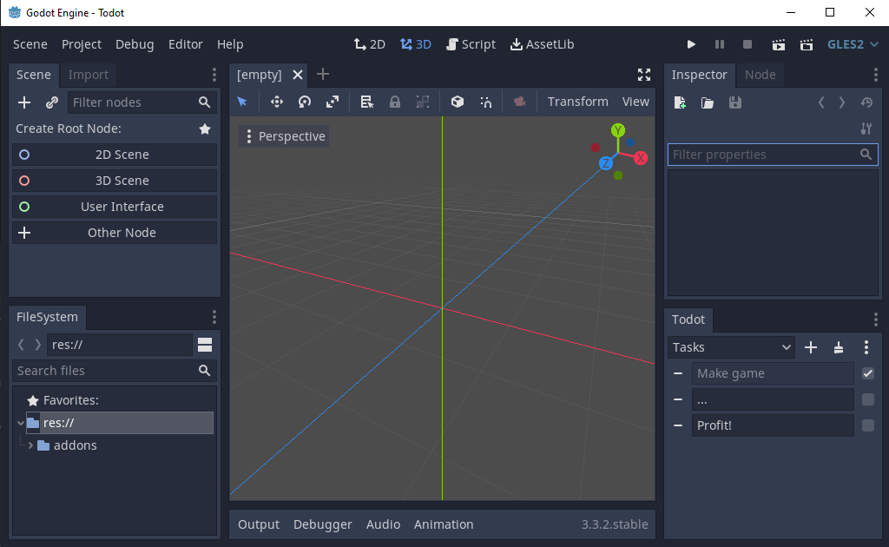Click the Y axis on the gizmo
The width and height of the screenshot is (889, 547).
click(x=618, y=130)
